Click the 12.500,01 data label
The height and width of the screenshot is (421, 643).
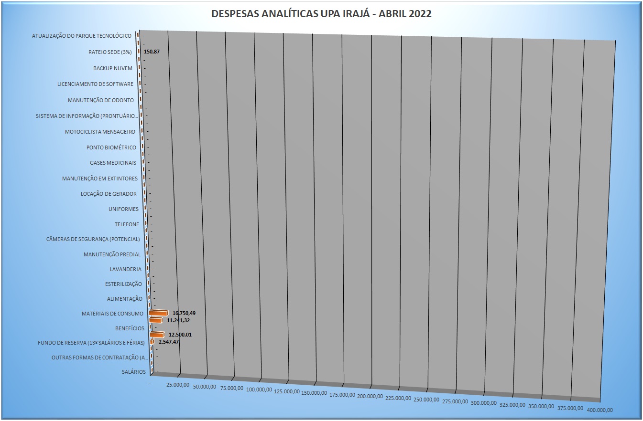click(x=181, y=335)
